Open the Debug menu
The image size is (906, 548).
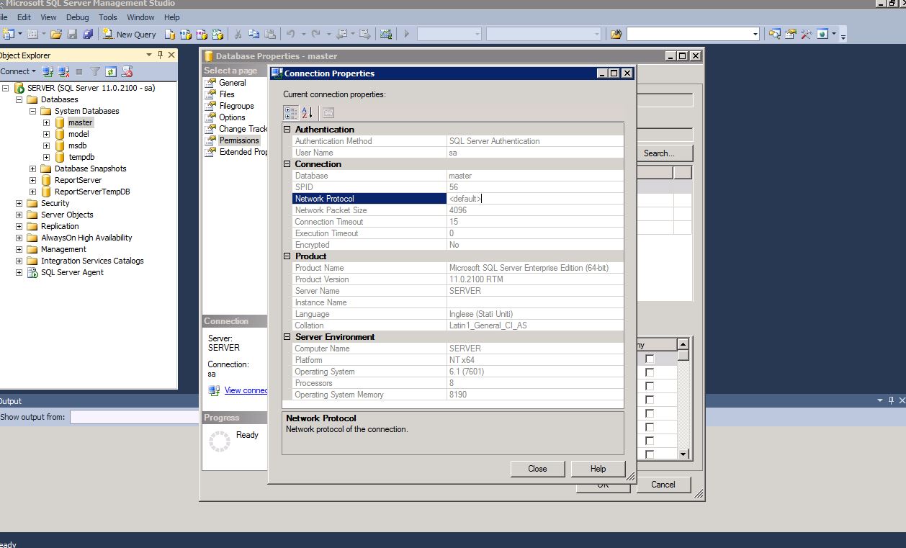click(x=78, y=17)
